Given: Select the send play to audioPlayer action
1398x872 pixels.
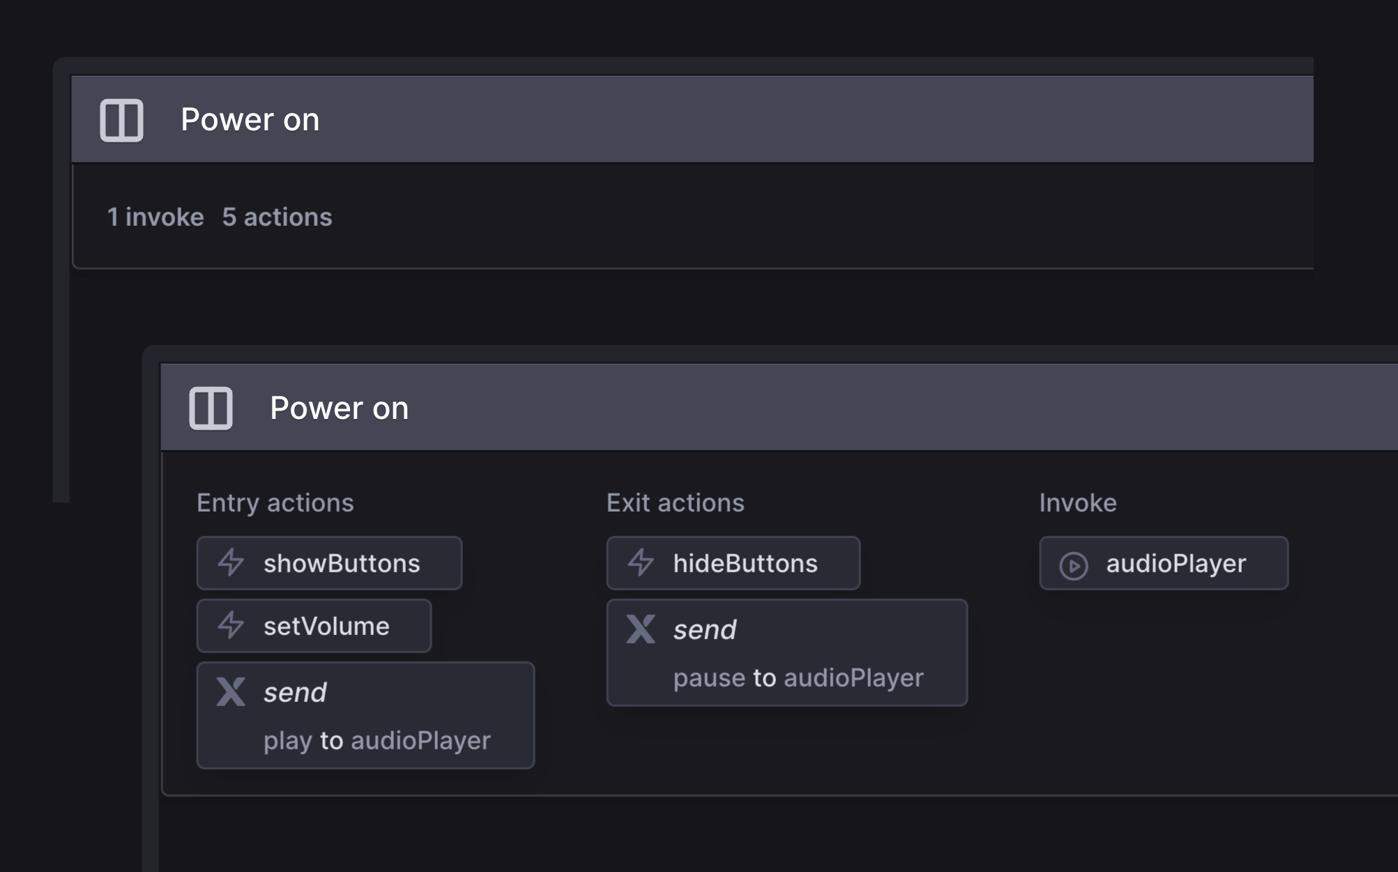Looking at the screenshot, I should tap(365, 714).
